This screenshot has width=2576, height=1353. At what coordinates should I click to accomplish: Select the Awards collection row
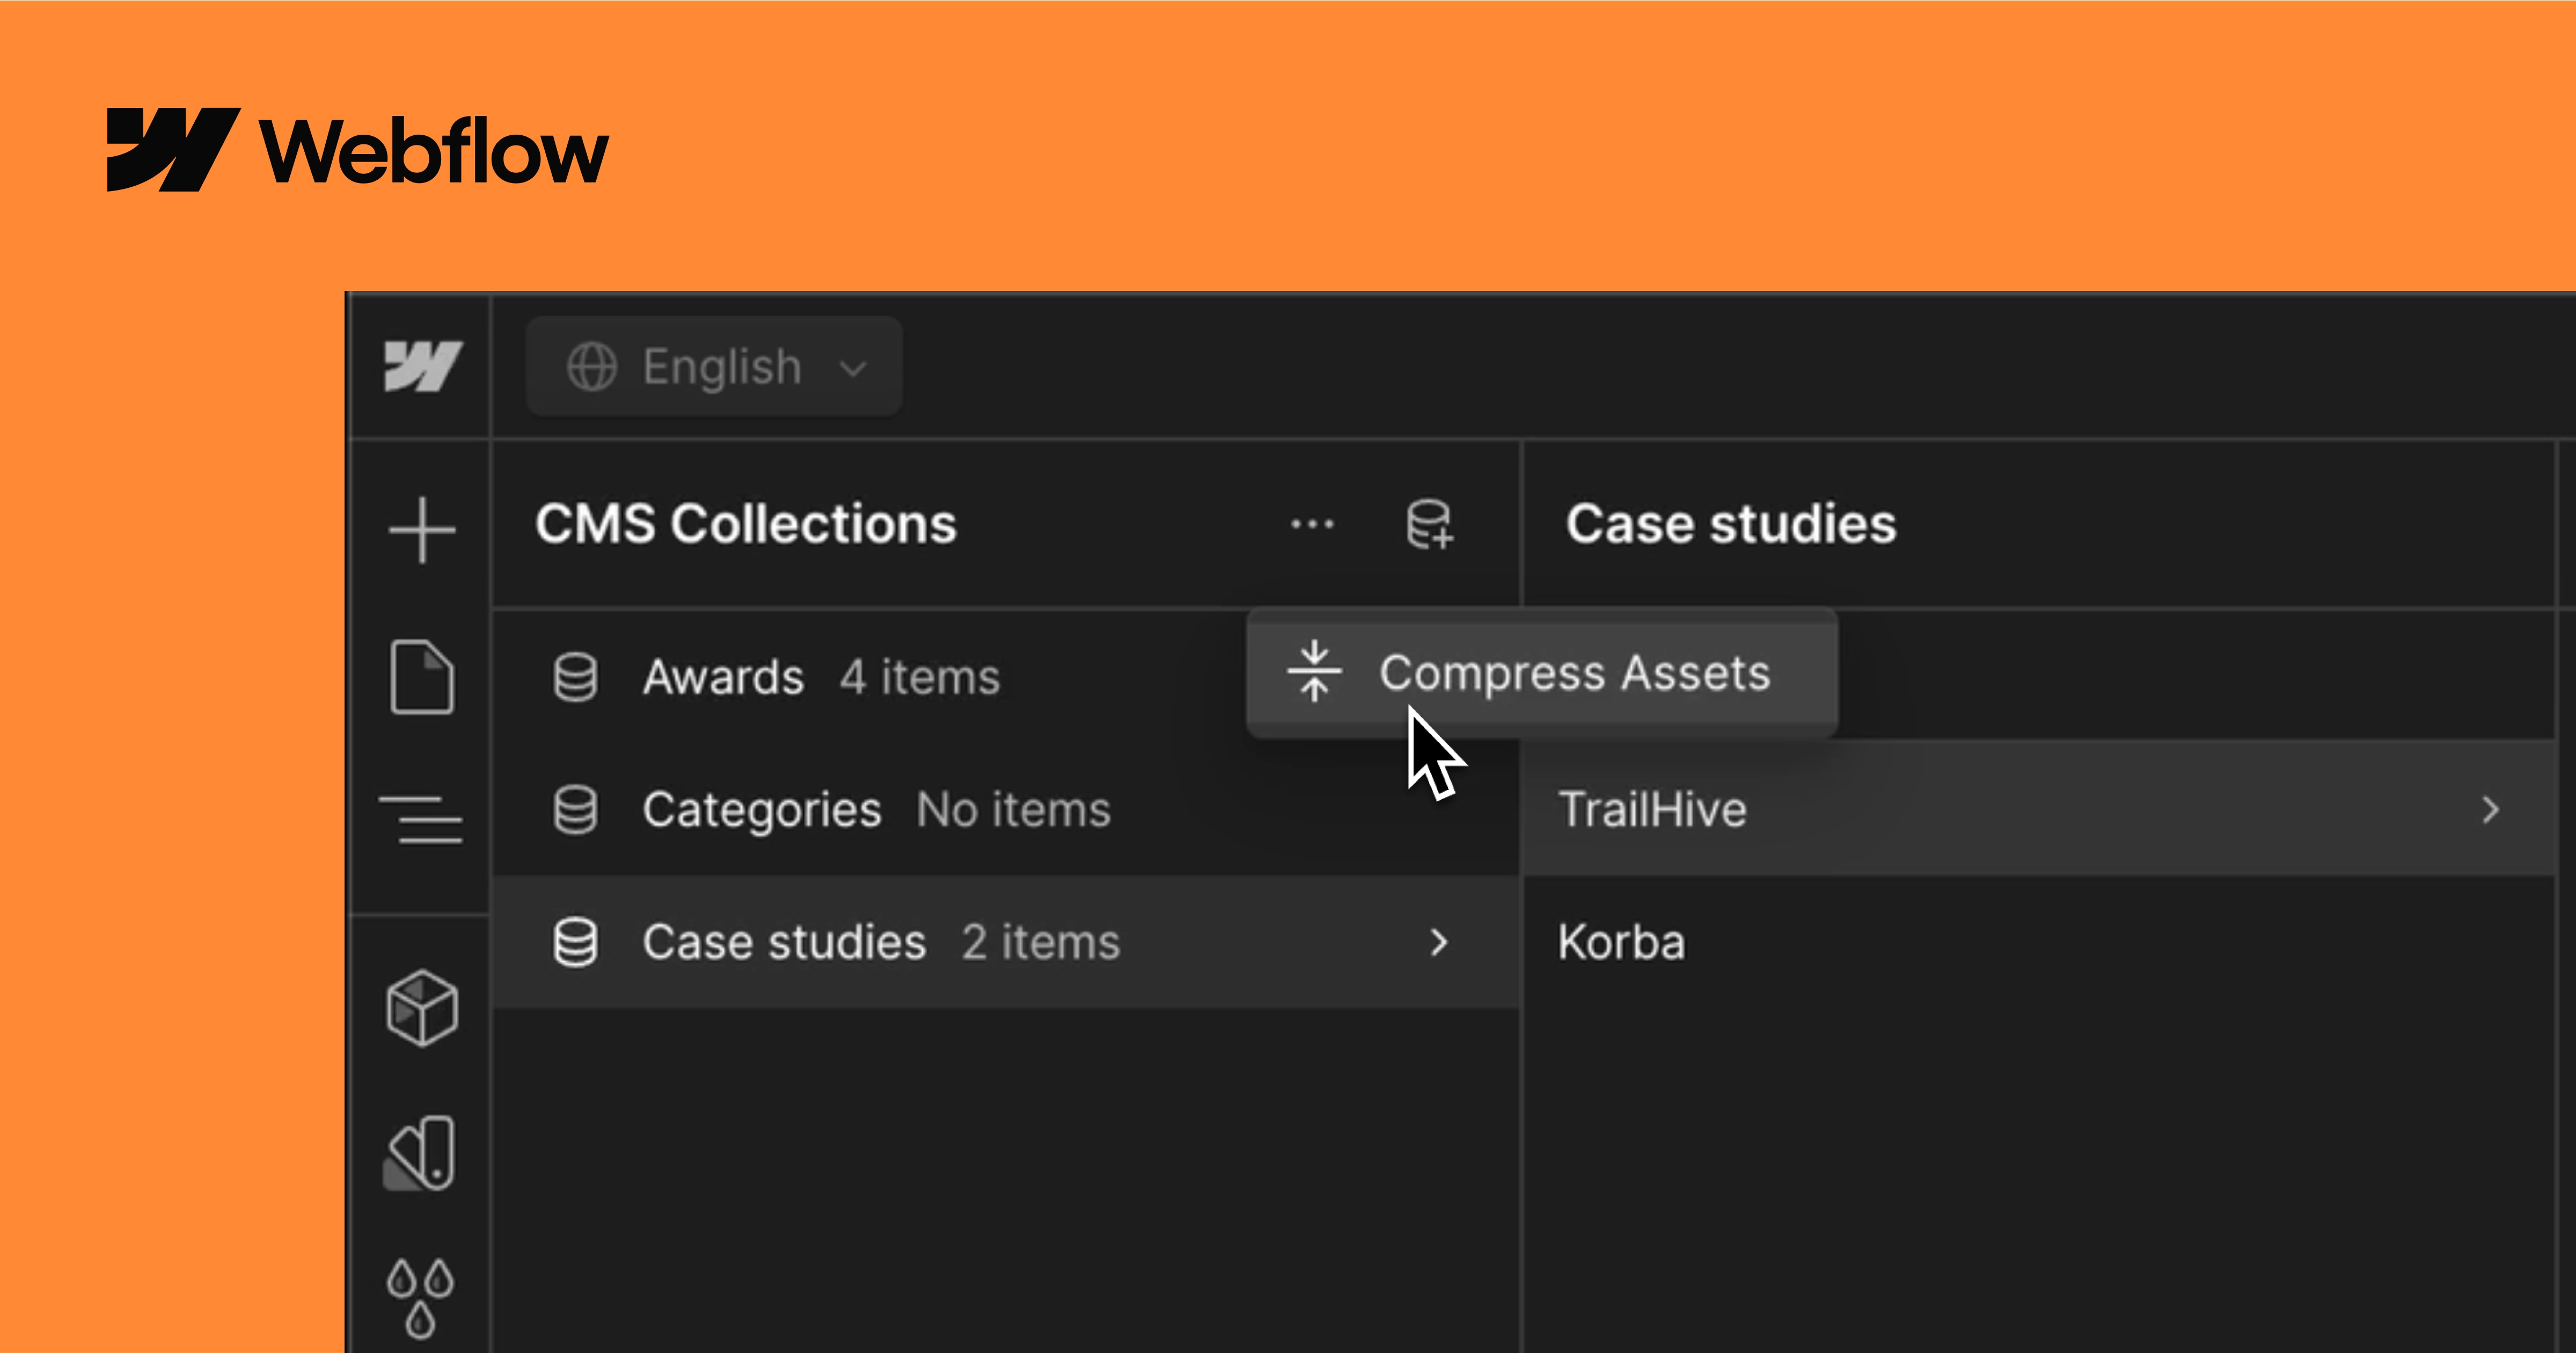pos(1007,677)
